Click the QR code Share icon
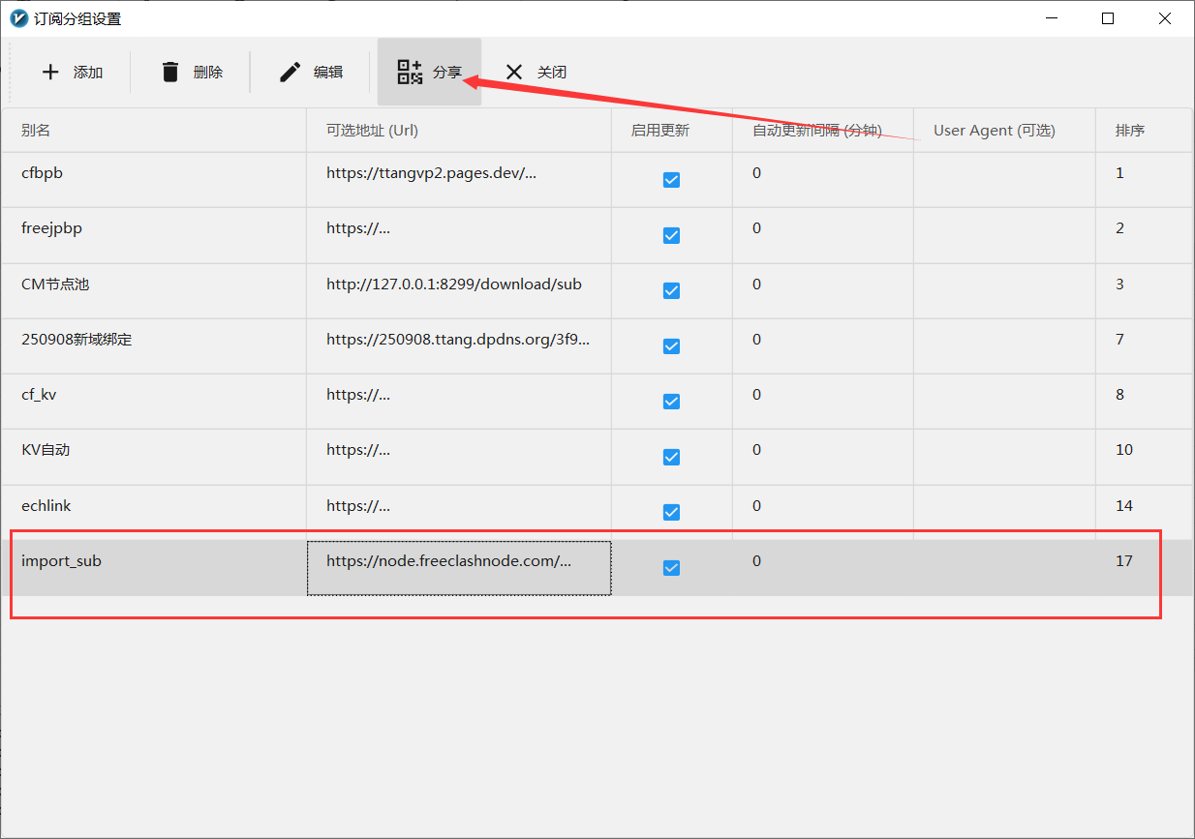 (x=410, y=73)
